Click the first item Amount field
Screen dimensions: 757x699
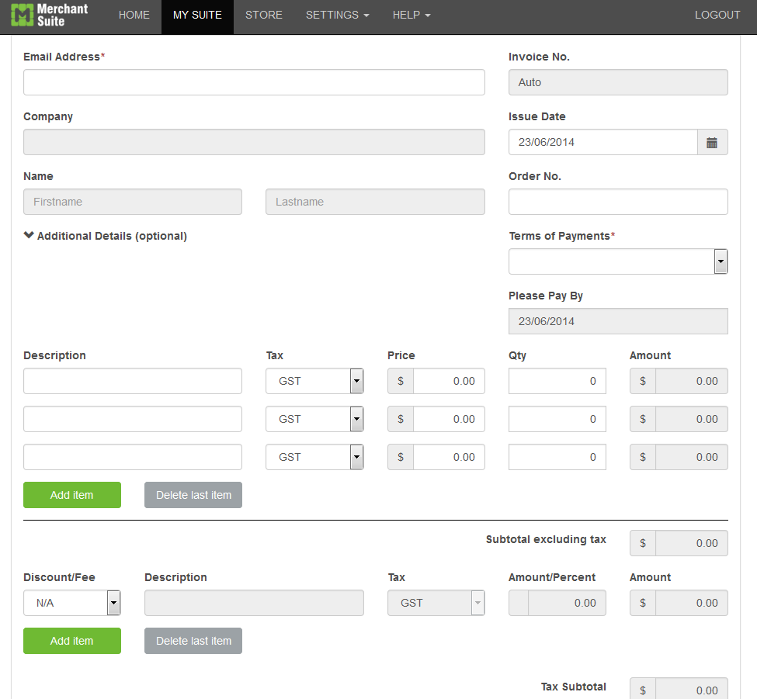tap(691, 381)
